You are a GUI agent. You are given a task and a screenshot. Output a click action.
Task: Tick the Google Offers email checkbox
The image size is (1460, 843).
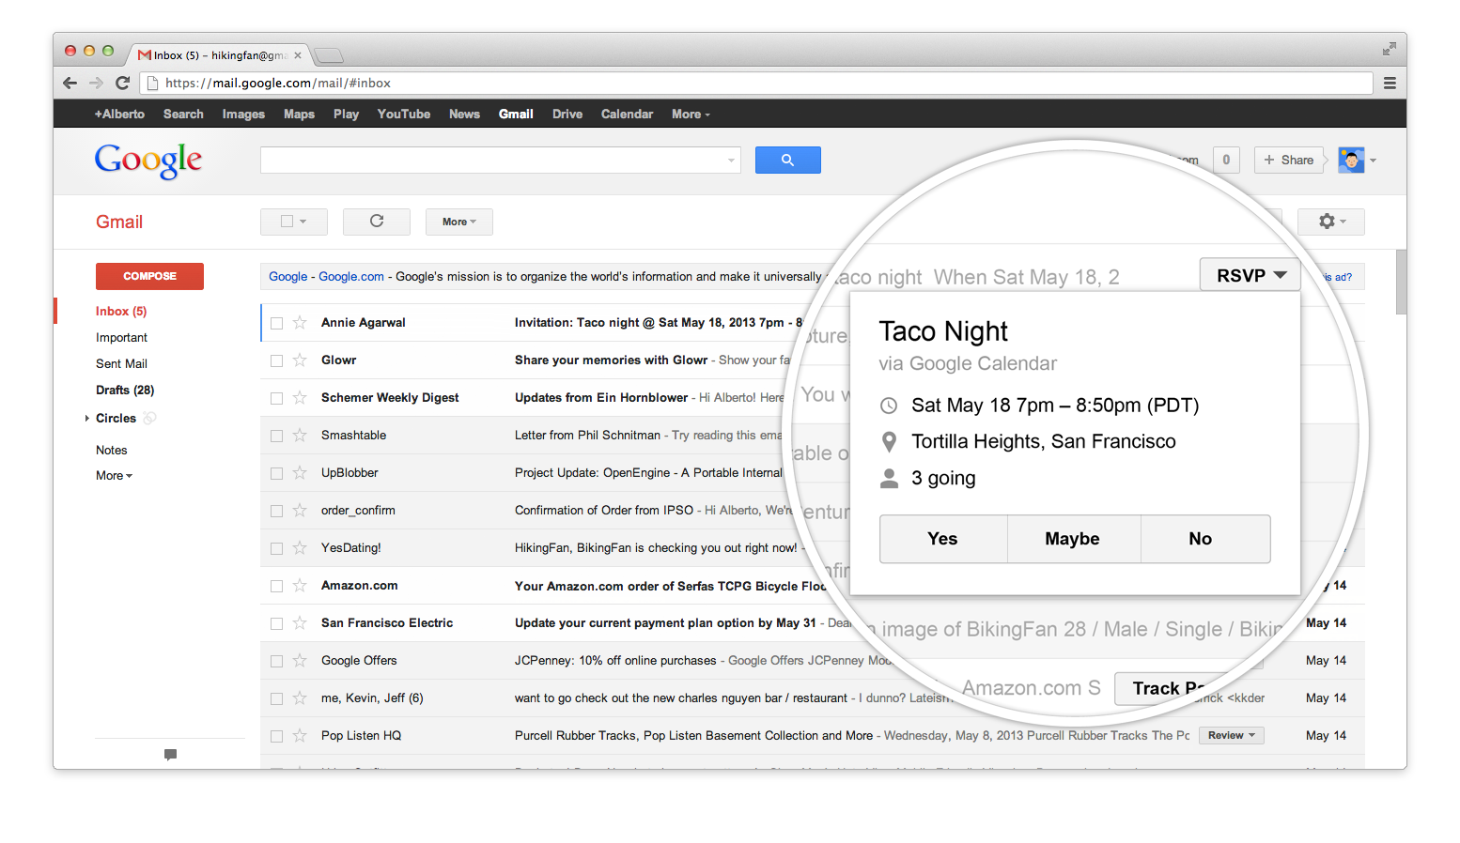click(x=276, y=661)
